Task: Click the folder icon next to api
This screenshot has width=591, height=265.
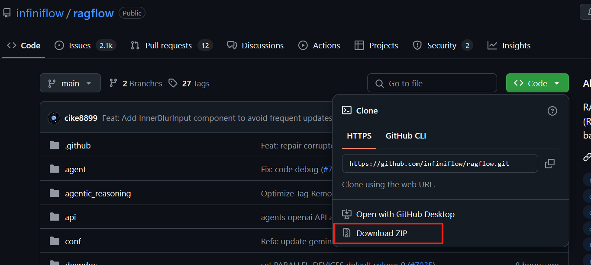Action: pos(54,217)
